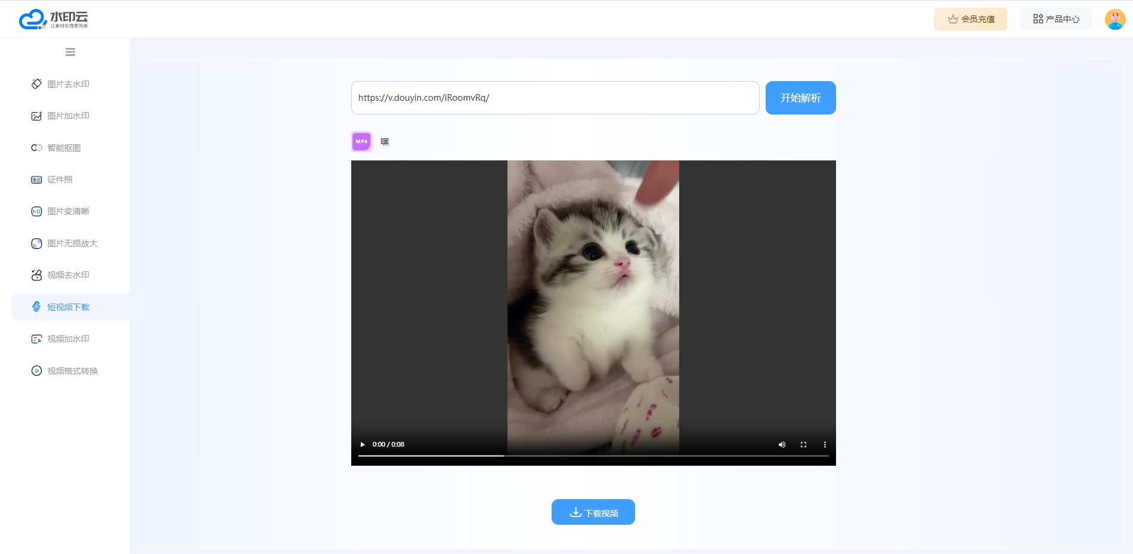Click the 下载视频 button
1133x554 pixels.
(x=593, y=512)
